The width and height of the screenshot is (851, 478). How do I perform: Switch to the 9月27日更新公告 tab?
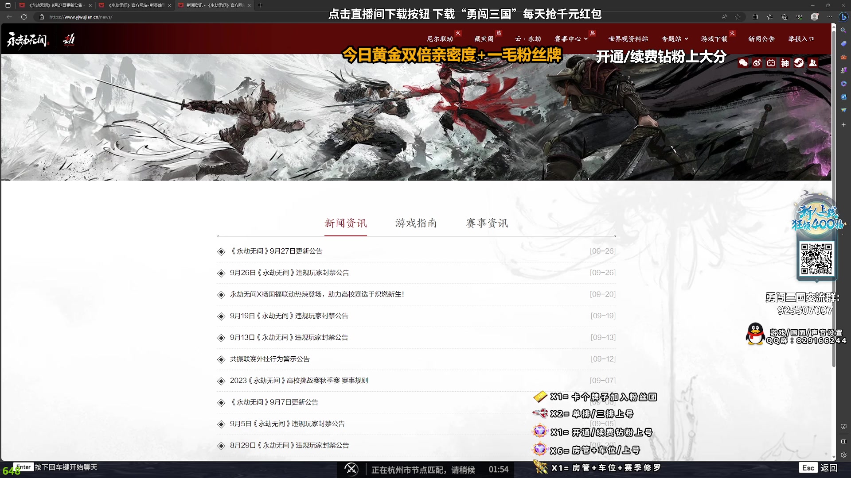coord(55,5)
